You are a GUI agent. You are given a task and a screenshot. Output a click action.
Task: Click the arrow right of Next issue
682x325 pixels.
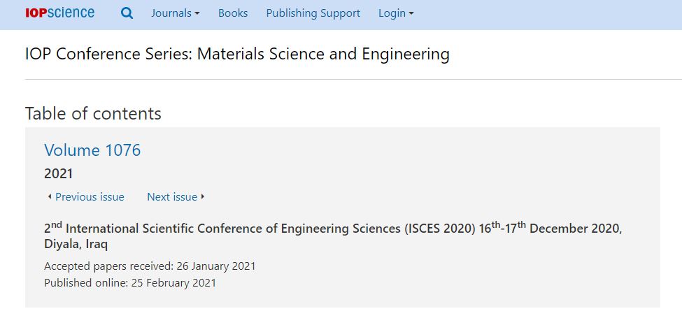202,197
